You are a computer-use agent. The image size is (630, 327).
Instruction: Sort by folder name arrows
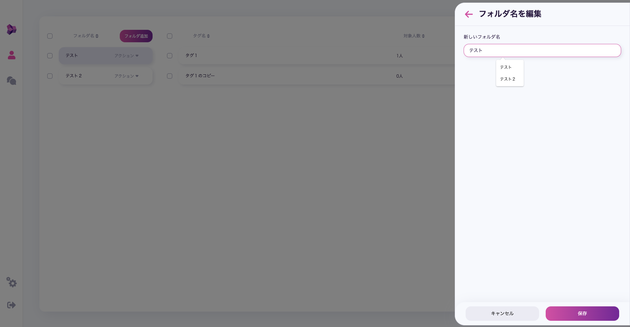click(x=97, y=36)
